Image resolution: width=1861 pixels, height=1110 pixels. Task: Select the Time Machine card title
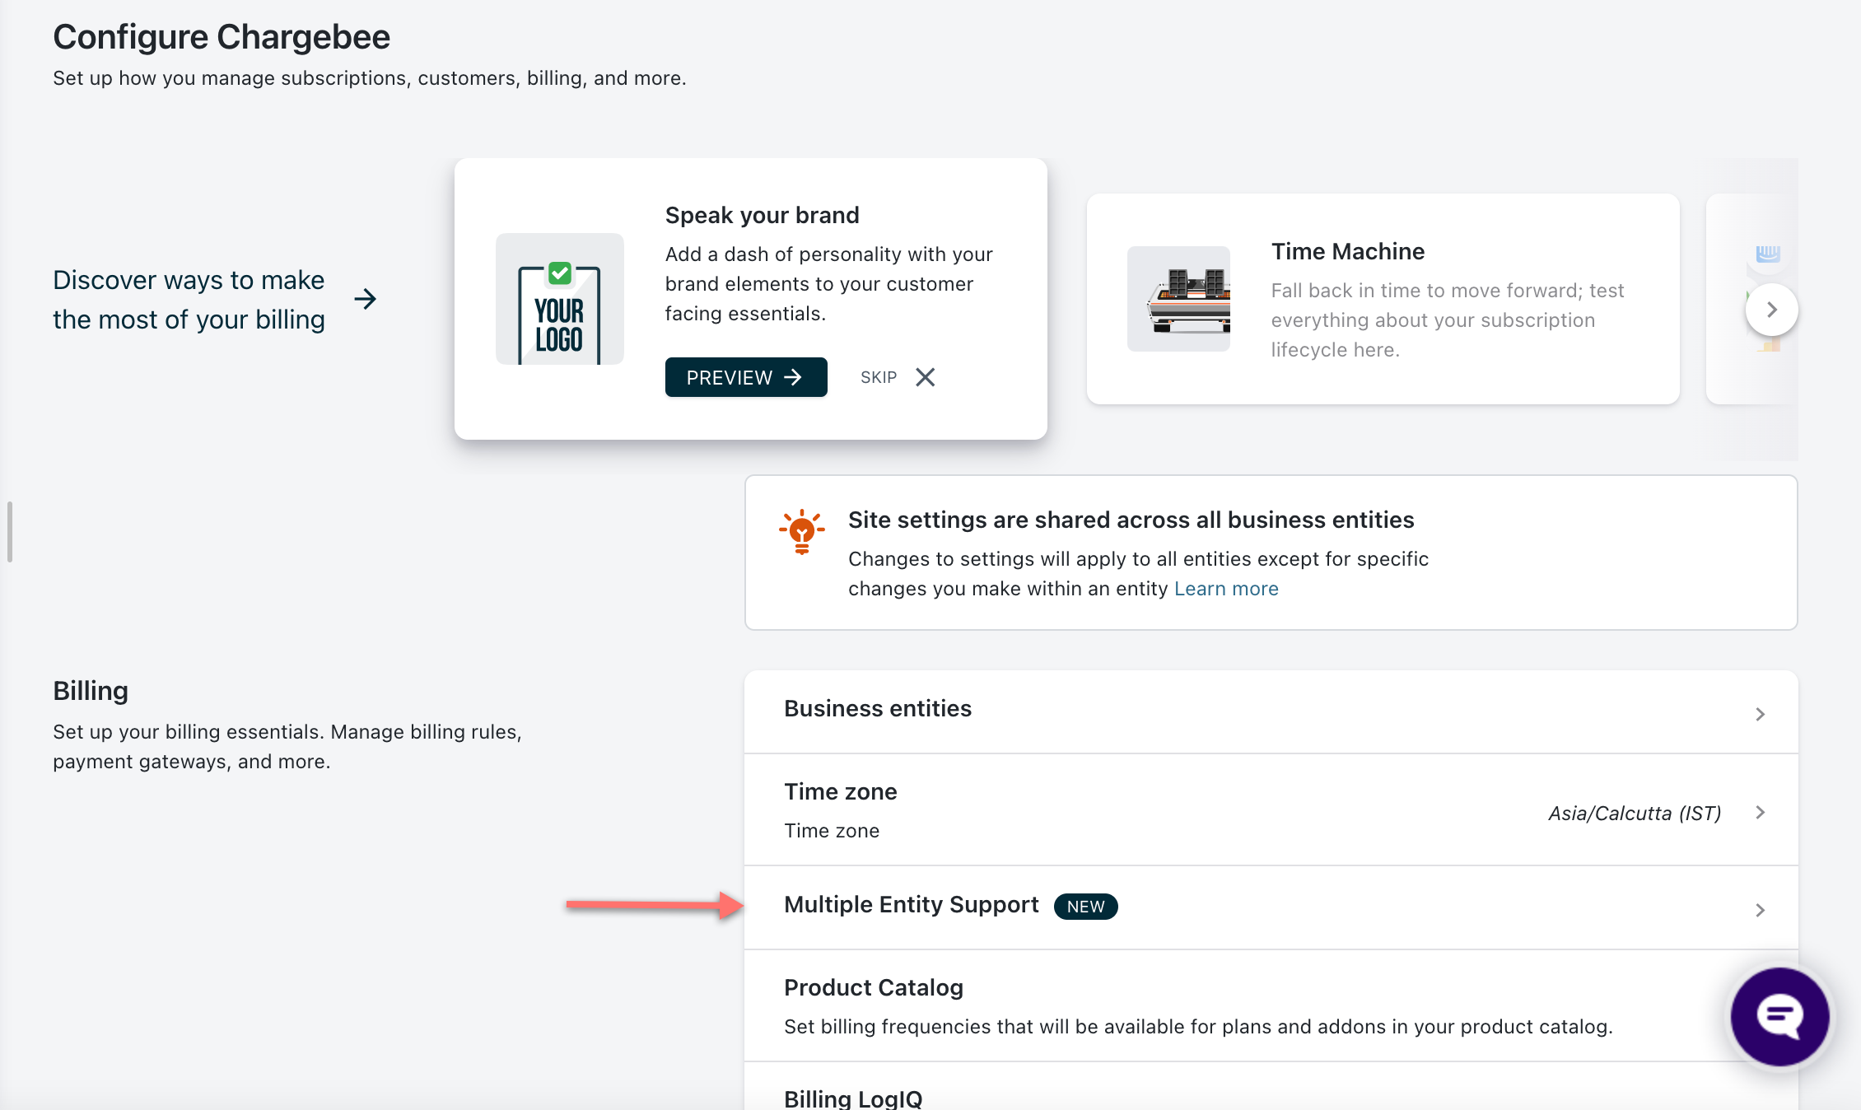pyautogui.click(x=1347, y=251)
